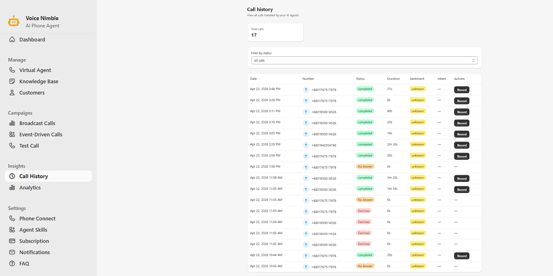Click the 1m 20s duration cell
The width and height of the screenshot is (553, 276).
392,178
